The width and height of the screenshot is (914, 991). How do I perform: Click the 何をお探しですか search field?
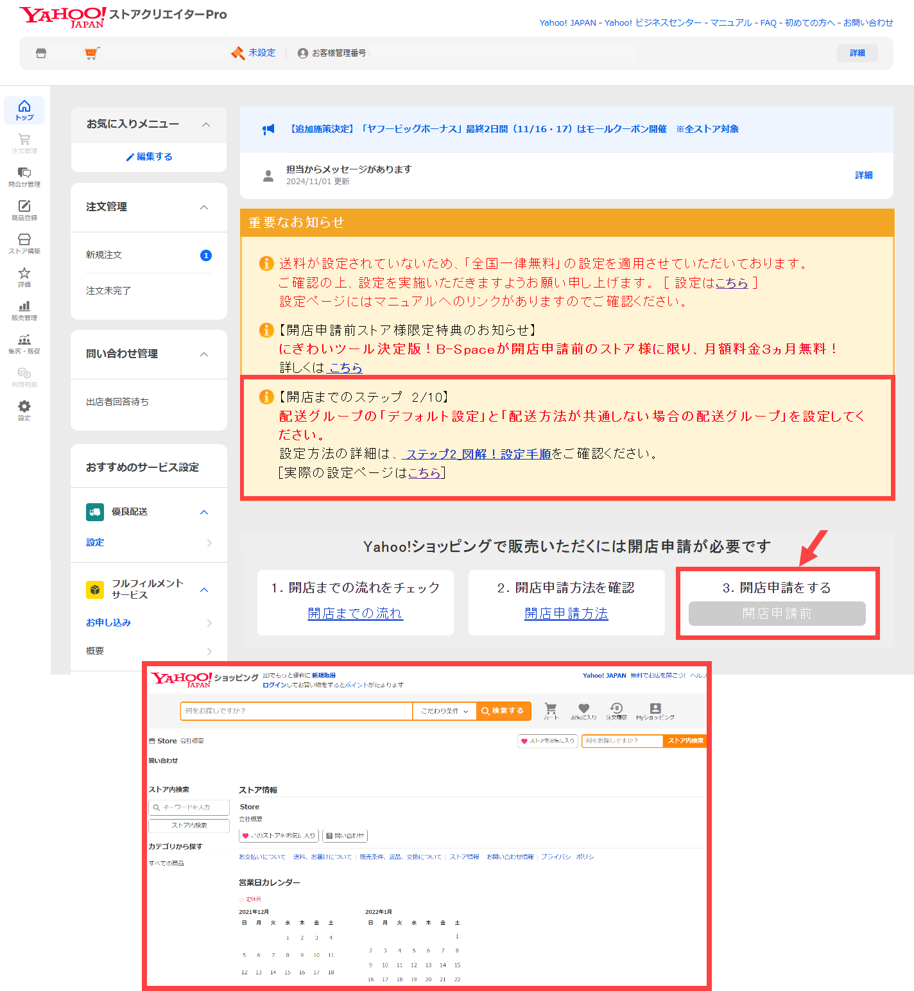point(297,711)
